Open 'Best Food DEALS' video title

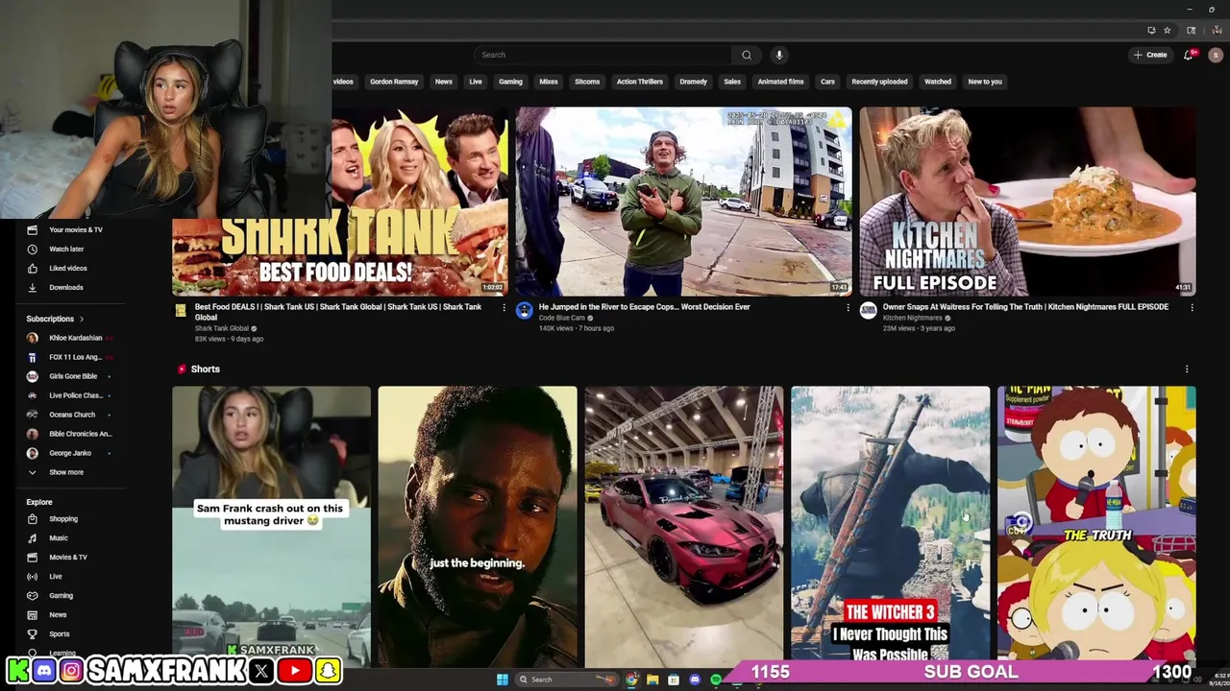click(x=338, y=312)
